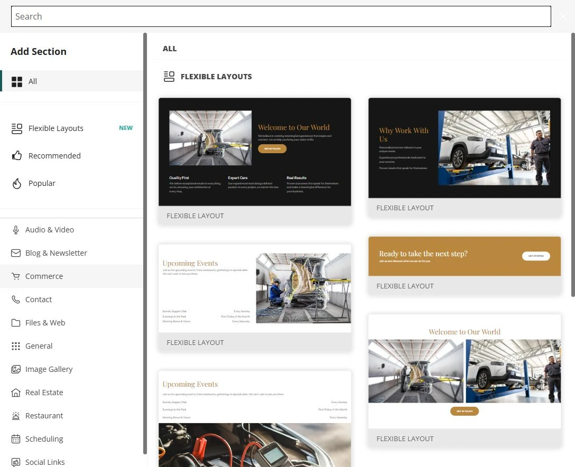Select the Blog & Newsletter envelope icon
Image resolution: width=575 pixels, height=467 pixels.
[16, 253]
